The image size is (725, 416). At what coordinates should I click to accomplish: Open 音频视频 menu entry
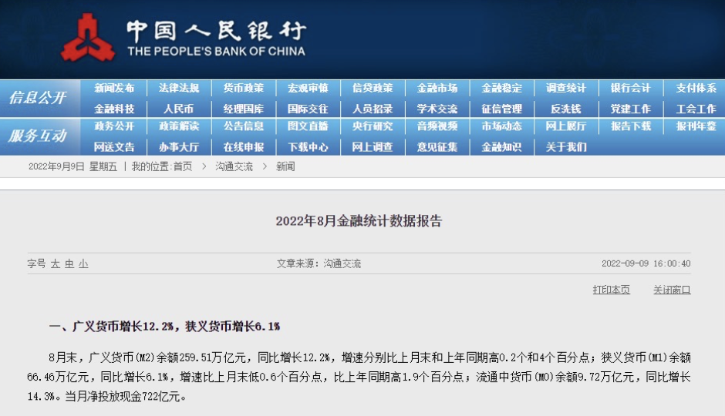tap(437, 126)
